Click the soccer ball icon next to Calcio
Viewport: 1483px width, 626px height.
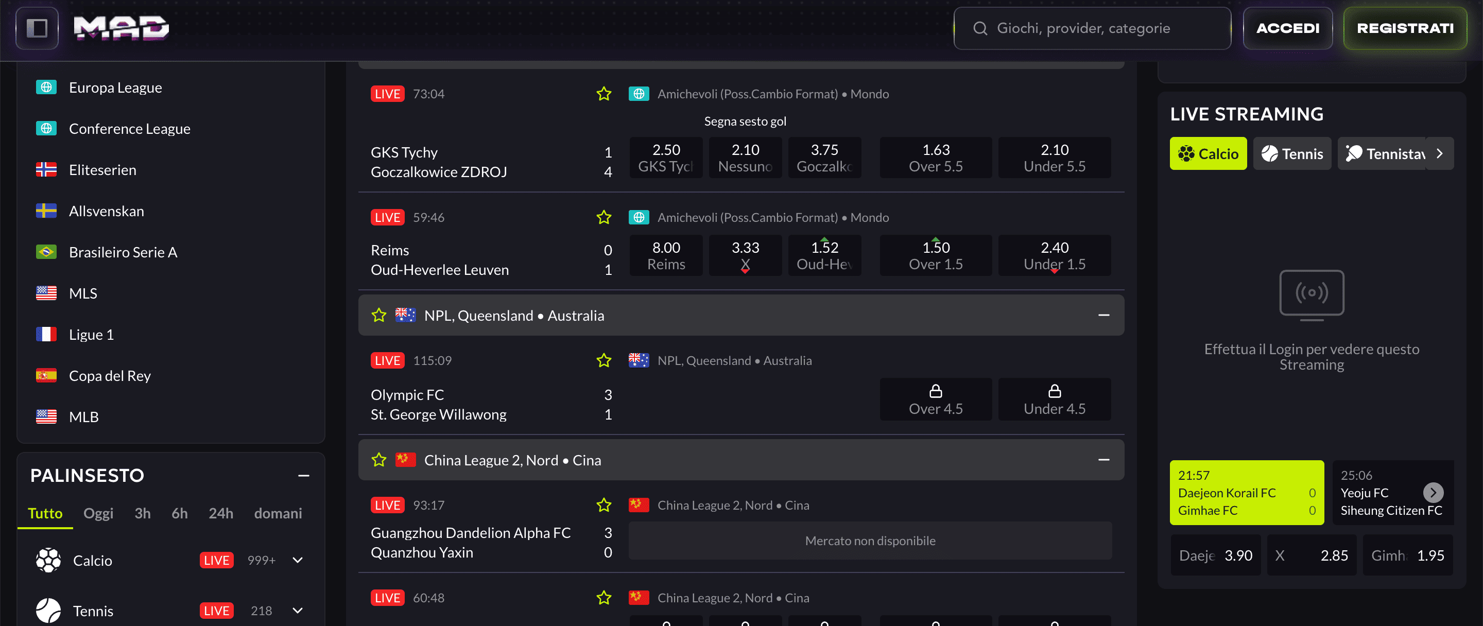click(x=48, y=560)
